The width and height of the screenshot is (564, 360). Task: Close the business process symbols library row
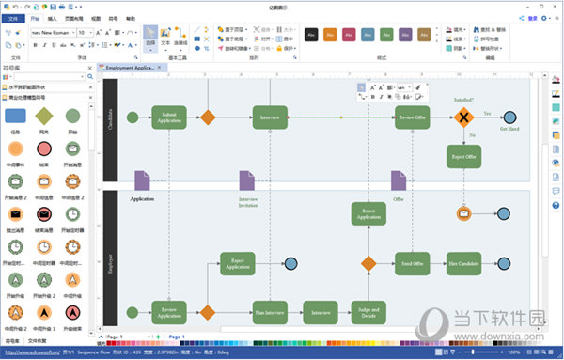[90, 98]
